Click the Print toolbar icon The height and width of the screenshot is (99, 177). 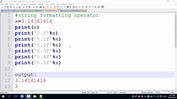tap(20, 7)
